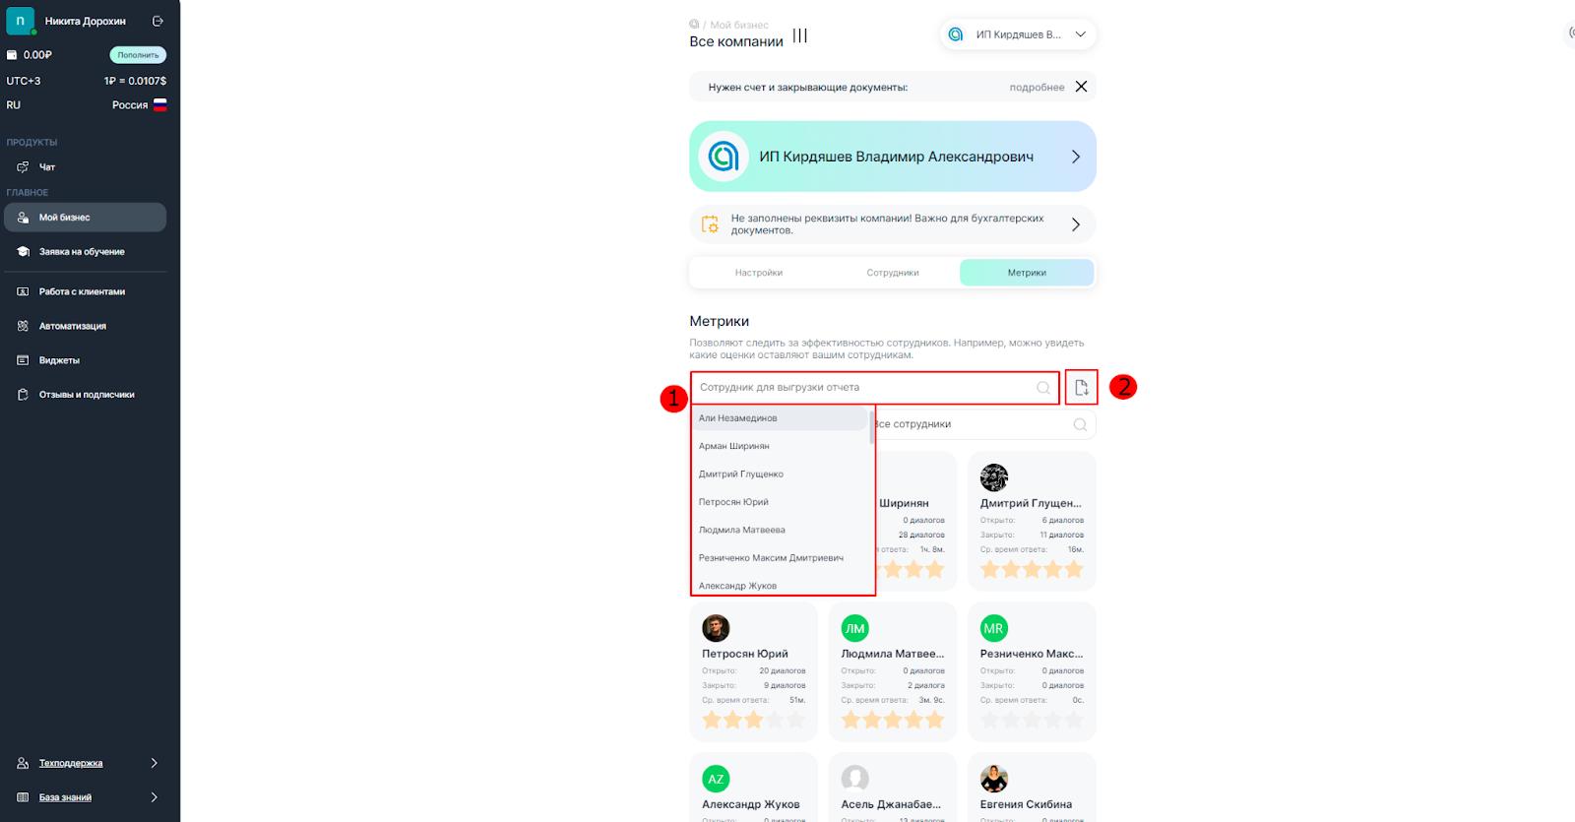Open the ИП Кирдяшев В... company dropdown
Screen dimensions: 1575x822
pyautogui.click(x=1018, y=34)
